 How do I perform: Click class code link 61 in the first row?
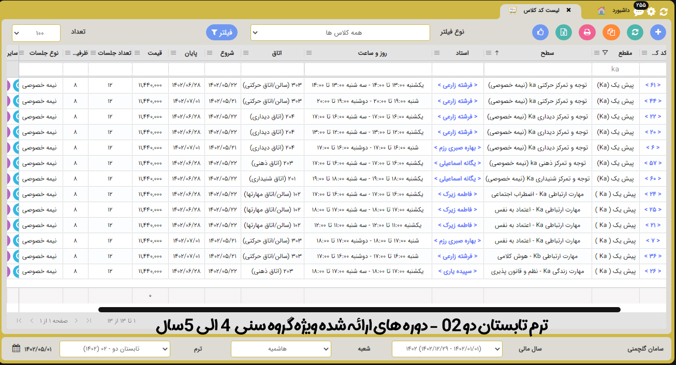tap(652, 85)
